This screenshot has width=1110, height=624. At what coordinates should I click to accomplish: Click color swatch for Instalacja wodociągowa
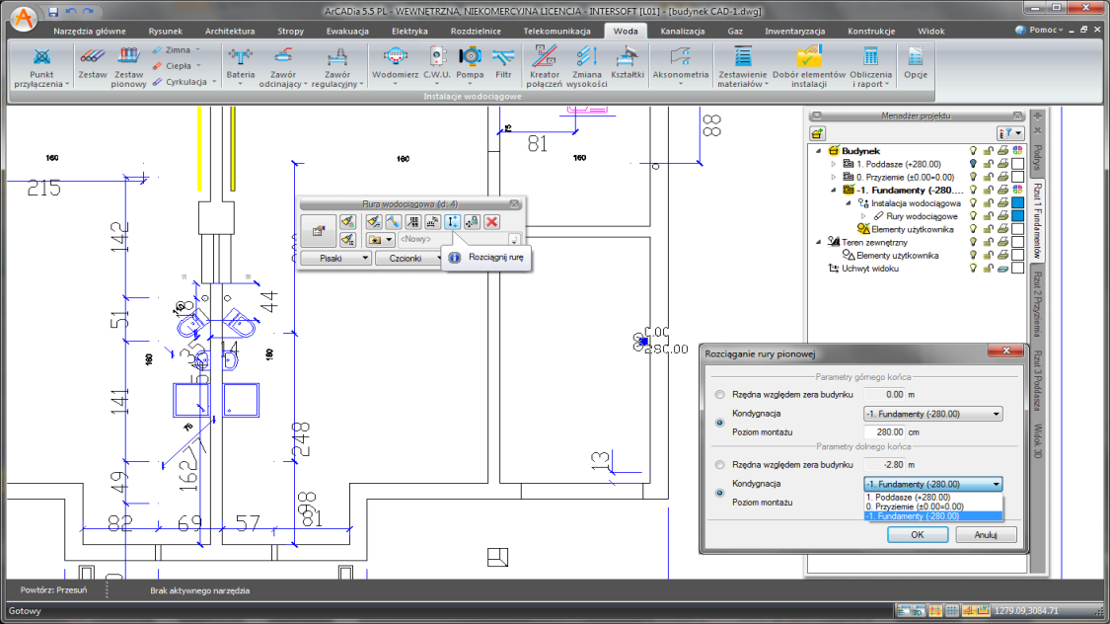click(x=1018, y=203)
